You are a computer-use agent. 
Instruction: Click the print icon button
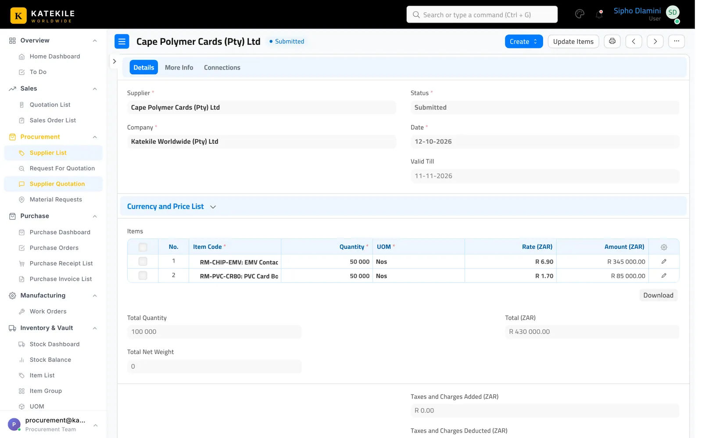tap(612, 41)
